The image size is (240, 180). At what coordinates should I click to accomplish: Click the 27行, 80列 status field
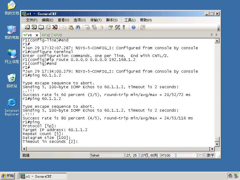click(x=150, y=155)
